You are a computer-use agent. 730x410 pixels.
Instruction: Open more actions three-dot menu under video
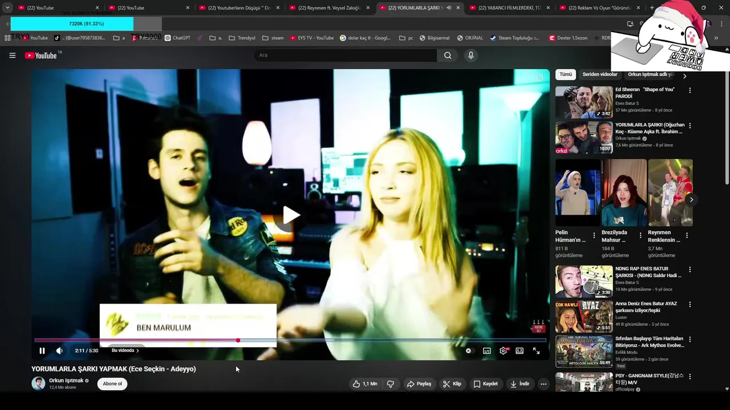point(544,384)
